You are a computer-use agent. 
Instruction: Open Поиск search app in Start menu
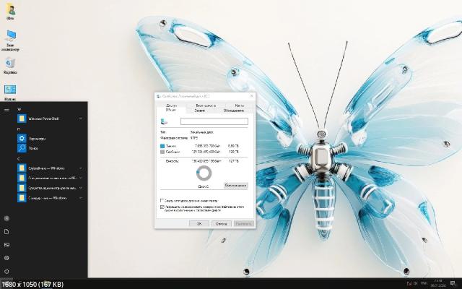[22, 147]
